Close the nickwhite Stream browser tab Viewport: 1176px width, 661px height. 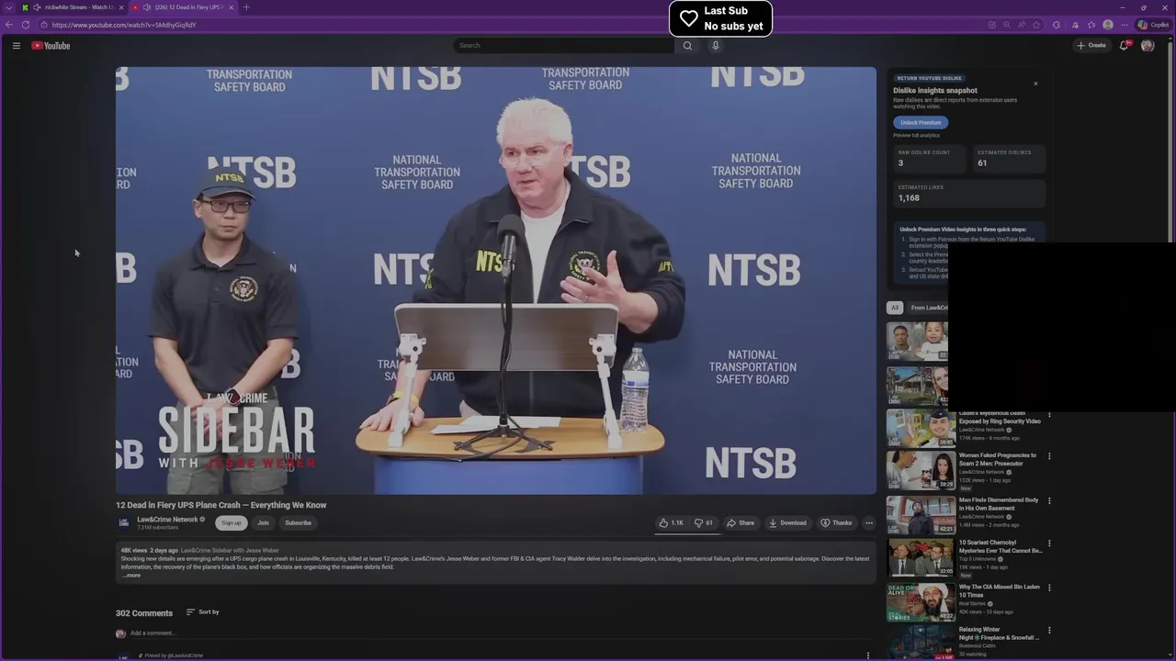120,7
